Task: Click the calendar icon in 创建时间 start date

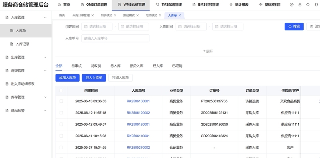Action: pyautogui.click(x=86, y=26)
